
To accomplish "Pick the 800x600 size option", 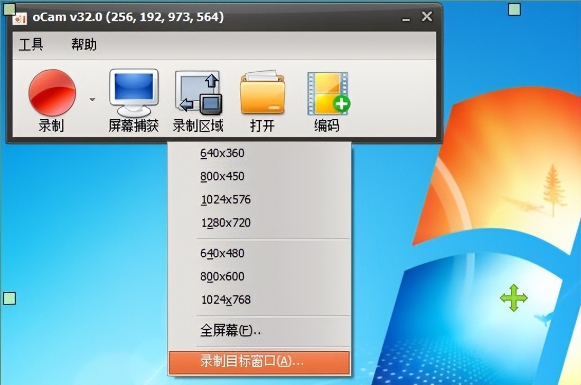I will 259,277.
